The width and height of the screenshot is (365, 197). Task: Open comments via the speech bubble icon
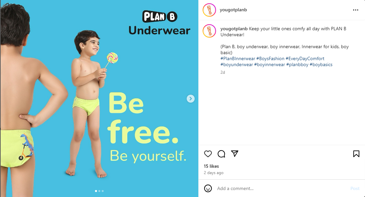click(221, 154)
